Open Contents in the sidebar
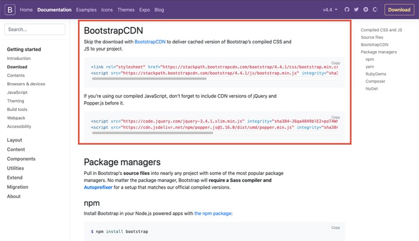Image resolution: width=419 pixels, height=241 pixels. tap(16, 75)
